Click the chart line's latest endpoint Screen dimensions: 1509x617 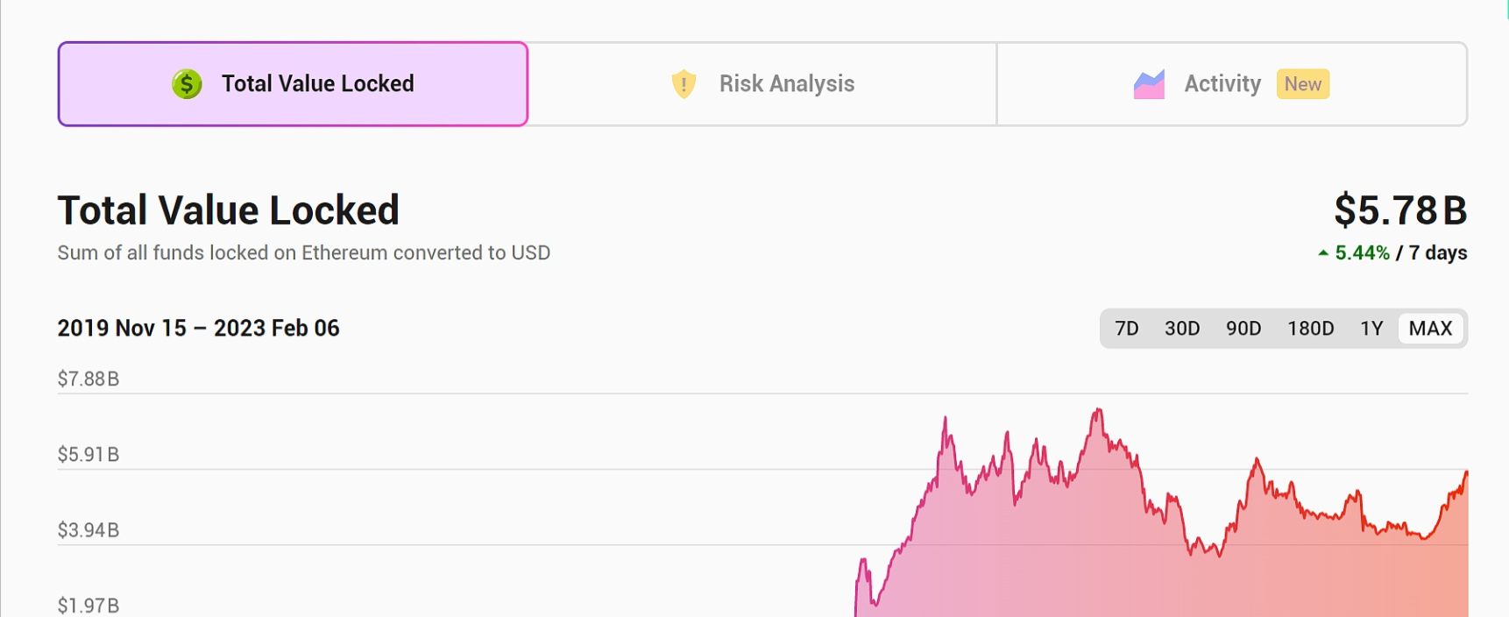click(x=1466, y=473)
